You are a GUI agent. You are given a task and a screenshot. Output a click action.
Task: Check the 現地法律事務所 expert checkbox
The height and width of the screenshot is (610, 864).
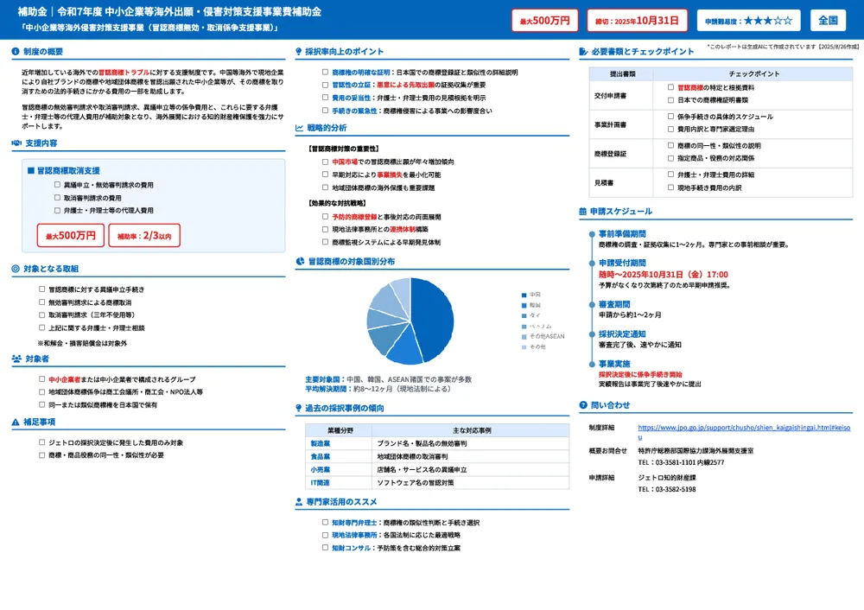tap(325, 535)
